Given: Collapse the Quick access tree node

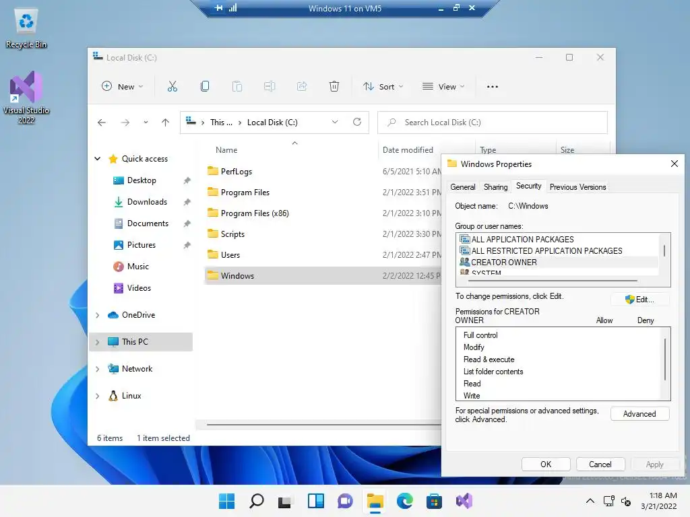Looking at the screenshot, I should click(x=98, y=159).
